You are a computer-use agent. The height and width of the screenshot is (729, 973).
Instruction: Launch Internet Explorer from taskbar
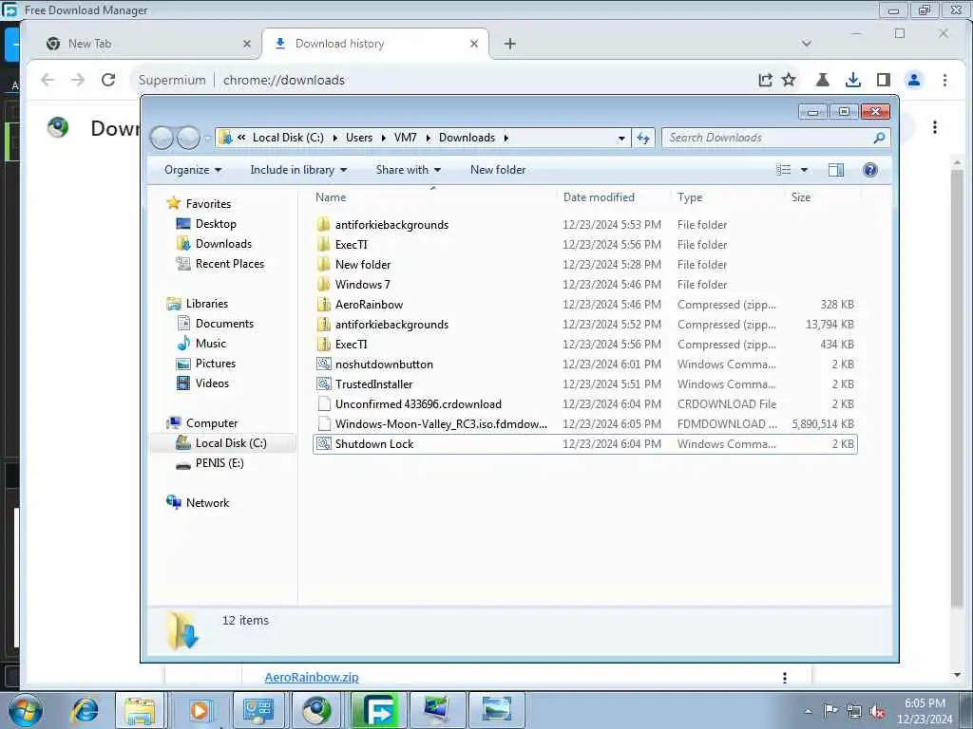pyautogui.click(x=85, y=710)
